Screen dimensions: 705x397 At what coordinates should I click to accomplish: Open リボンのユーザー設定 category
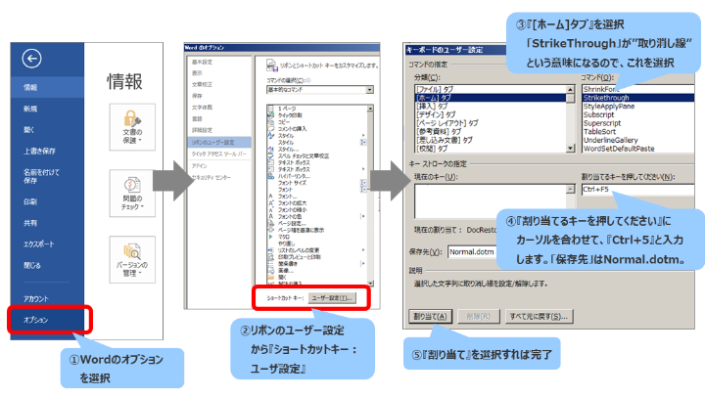(x=219, y=143)
